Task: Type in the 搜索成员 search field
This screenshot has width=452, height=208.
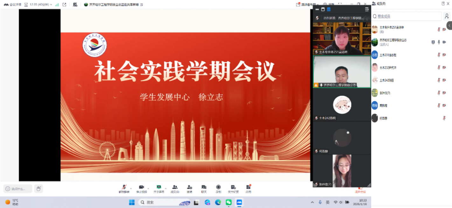Action: point(407,16)
